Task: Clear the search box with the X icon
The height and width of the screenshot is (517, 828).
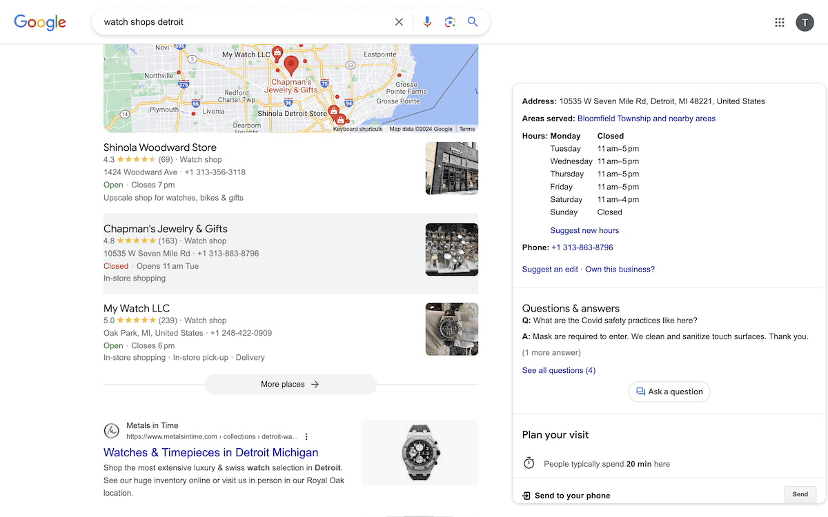Action: pyautogui.click(x=399, y=22)
